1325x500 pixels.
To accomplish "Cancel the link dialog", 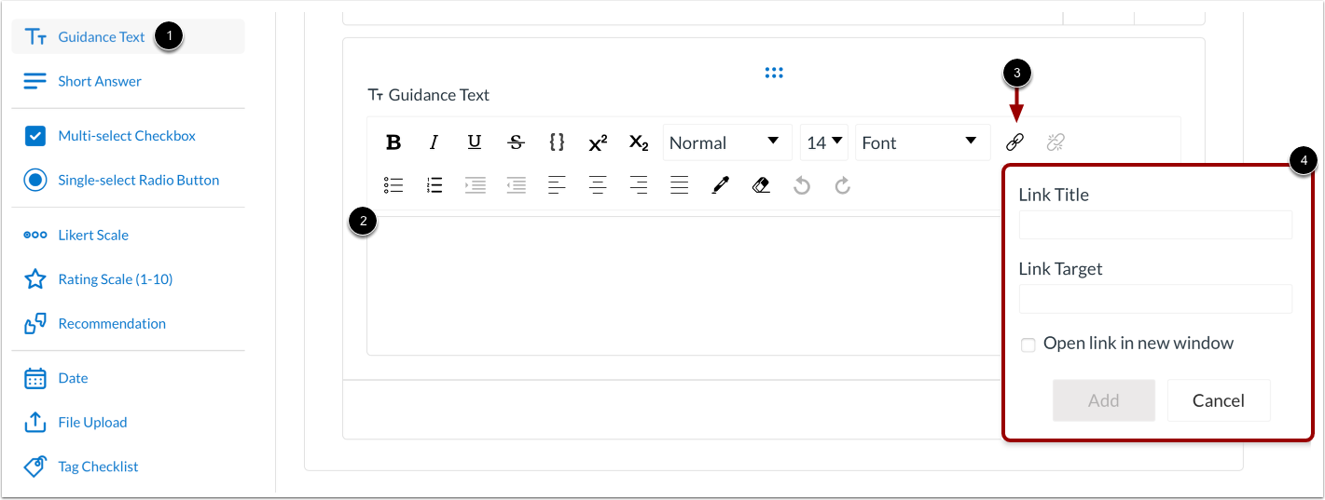I will pos(1219,400).
